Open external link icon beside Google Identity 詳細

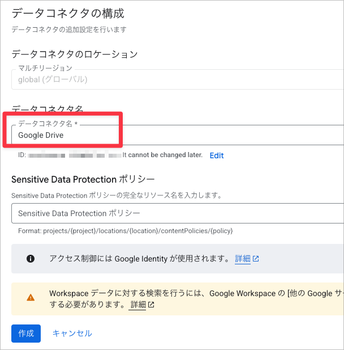(x=256, y=259)
